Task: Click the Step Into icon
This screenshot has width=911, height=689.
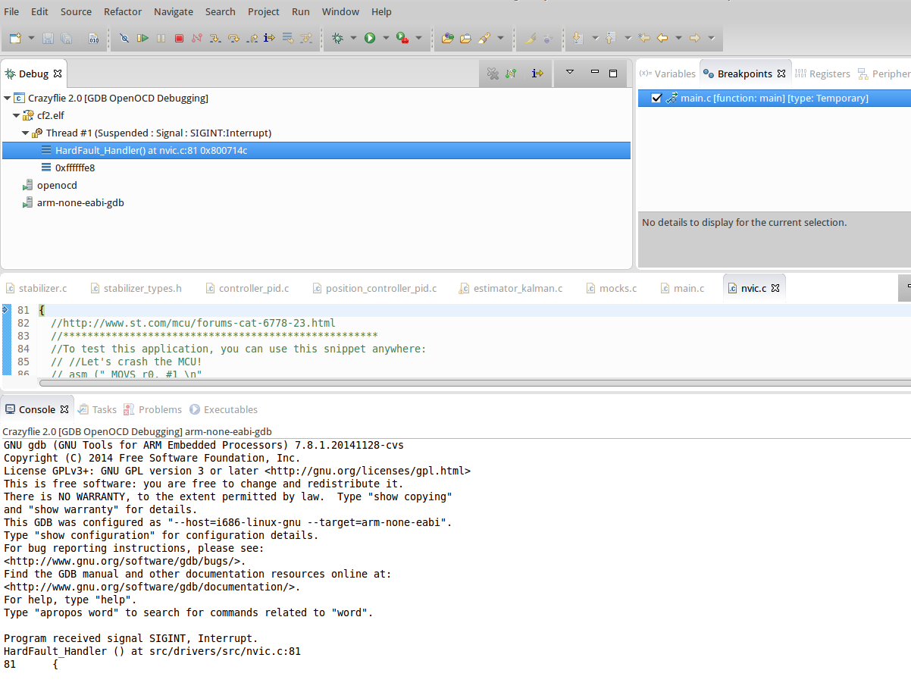Action: [x=214, y=38]
